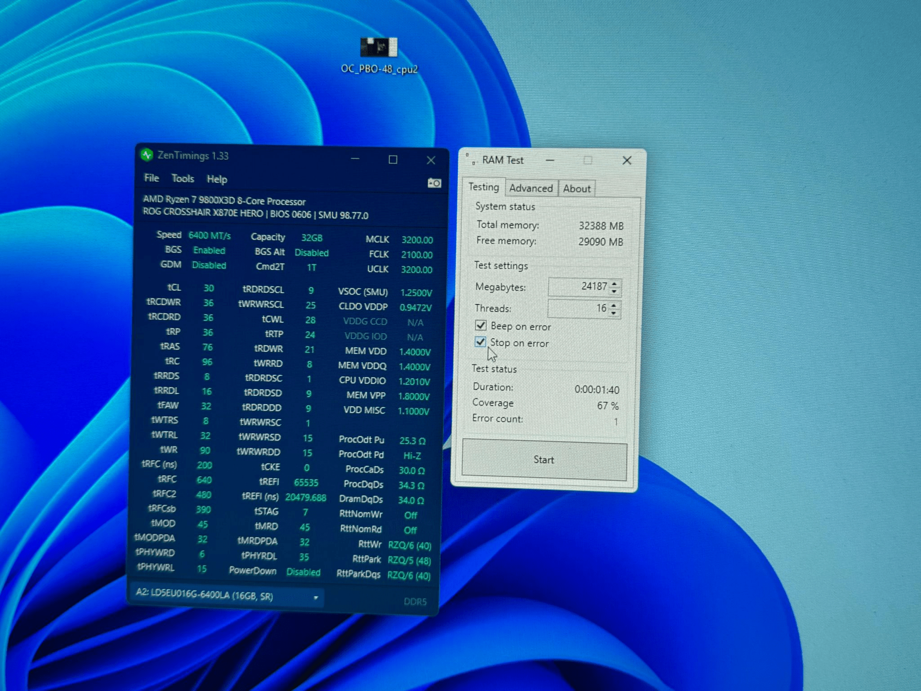Open the ZenTimings Tools menu
The height and width of the screenshot is (691, 921).
183,179
